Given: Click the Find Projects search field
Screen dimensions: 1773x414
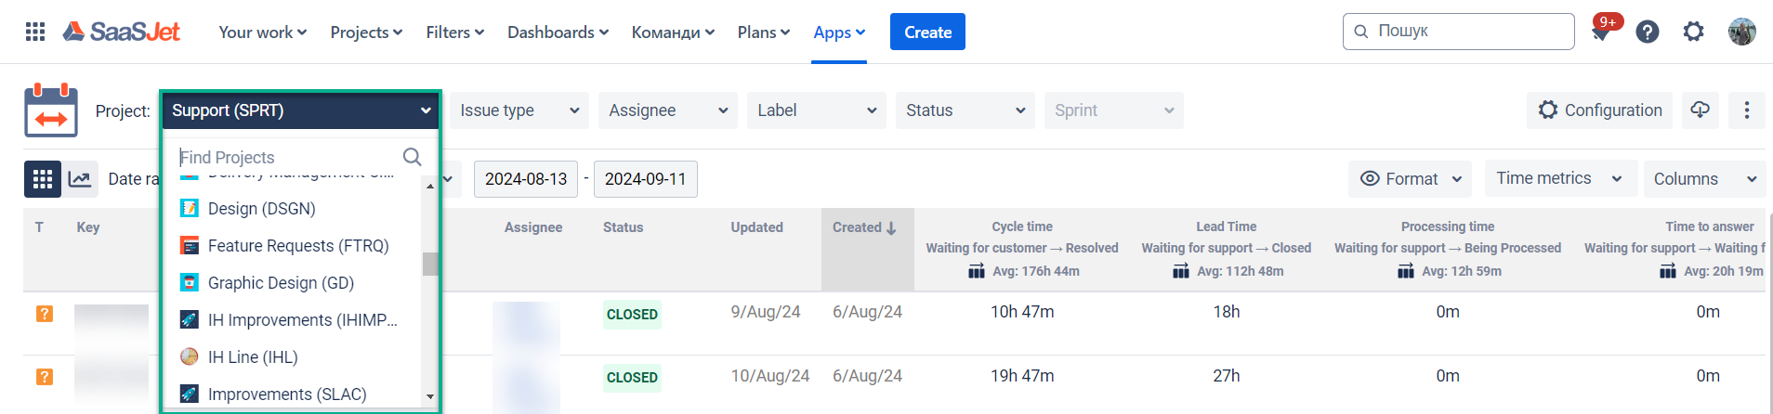Looking at the screenshot, I should [288, 157].
